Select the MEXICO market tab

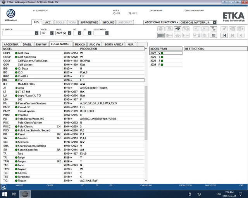[80, 44]
